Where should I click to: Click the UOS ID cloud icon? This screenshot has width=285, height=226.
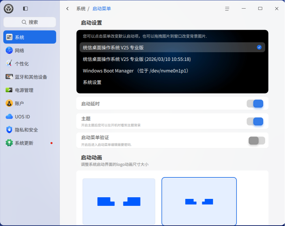pyautogui.click(x=9, y=116)
